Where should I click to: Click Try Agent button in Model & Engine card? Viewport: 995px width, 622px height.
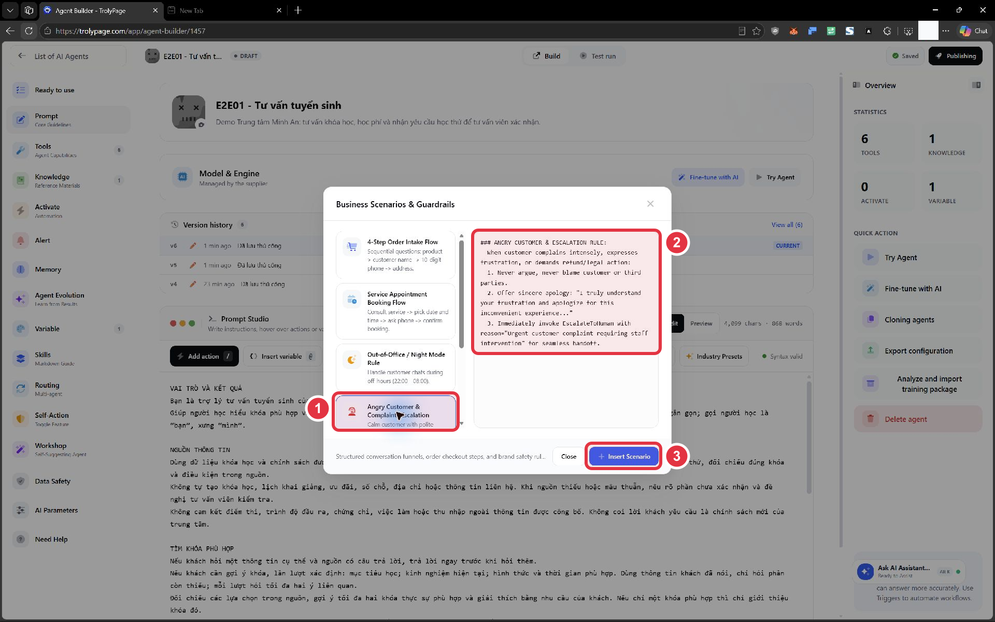(775, 177)
